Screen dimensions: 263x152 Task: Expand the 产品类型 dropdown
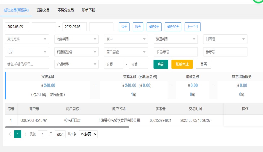[x=76, y=64]
